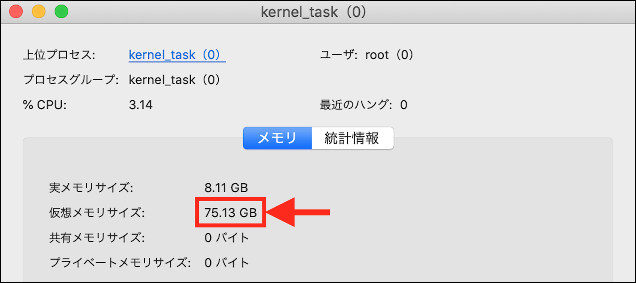The height and width of the screenshot is (283, 636).
Task: Click the 最近のハング count value
Action: coord(404,105)
